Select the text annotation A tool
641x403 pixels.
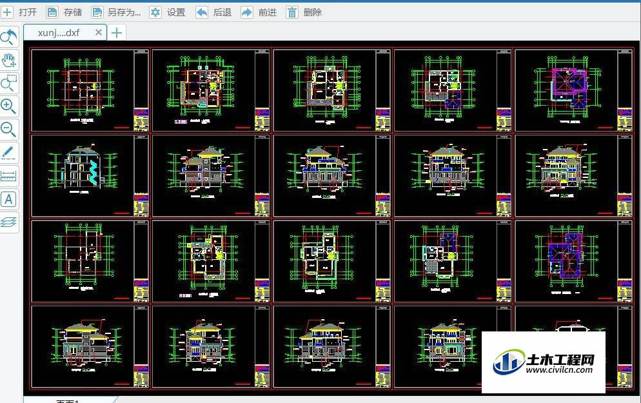click(x=9, y=199)
